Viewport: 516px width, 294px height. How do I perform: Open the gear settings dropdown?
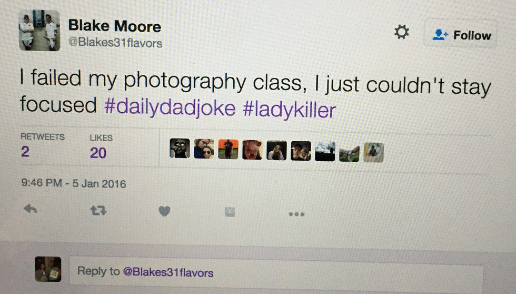pos(401,32)
